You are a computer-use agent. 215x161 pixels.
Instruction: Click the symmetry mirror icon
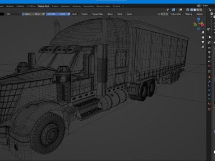[159, 14]
